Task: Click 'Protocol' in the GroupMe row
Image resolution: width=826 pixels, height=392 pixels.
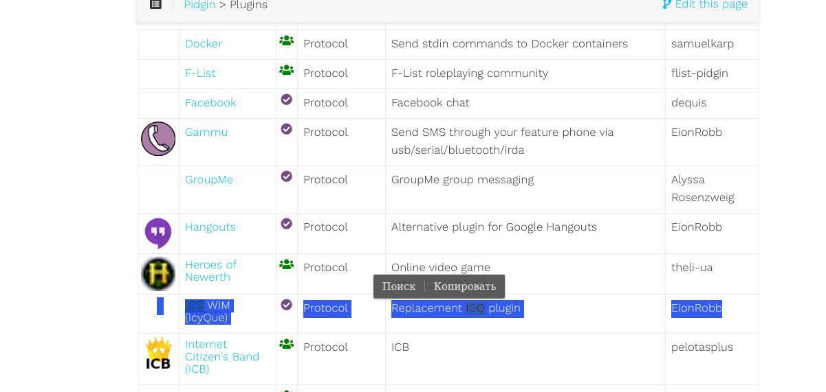Action: coord(325,180)
